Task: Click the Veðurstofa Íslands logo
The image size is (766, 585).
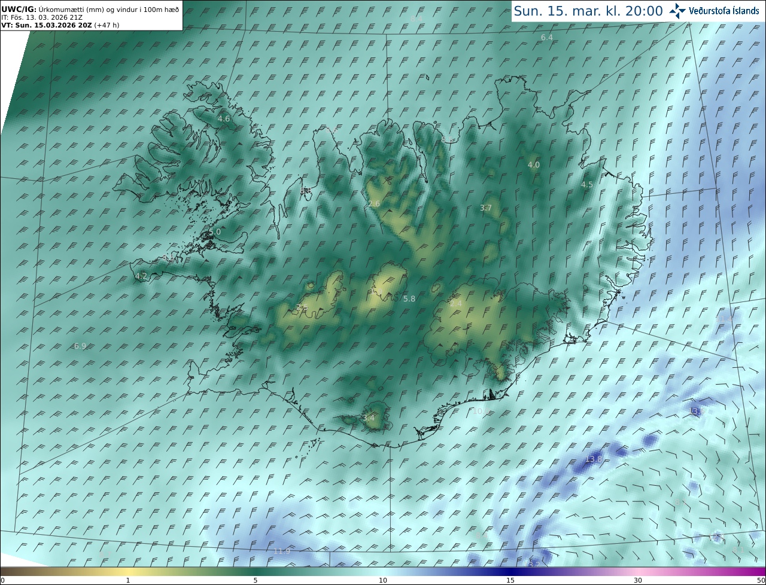Action: tap(715, 11)
